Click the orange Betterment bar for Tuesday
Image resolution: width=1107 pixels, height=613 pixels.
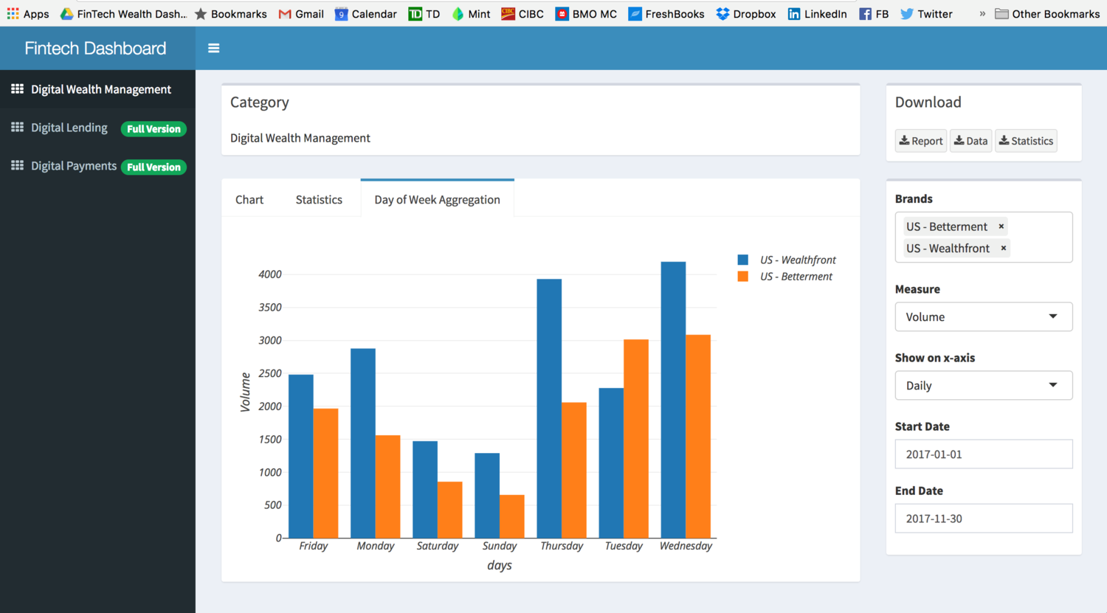pos(636,439)
